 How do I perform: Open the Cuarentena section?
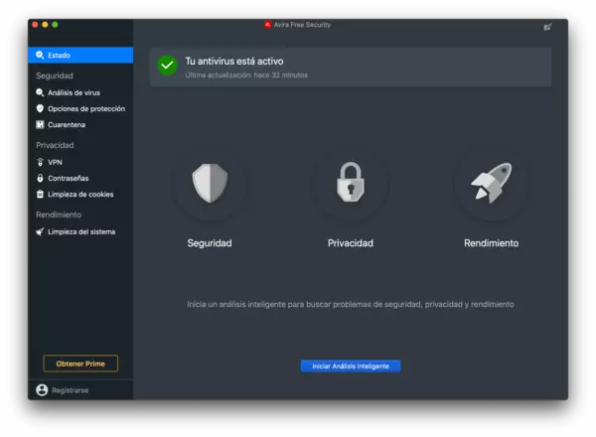(66, 125)
